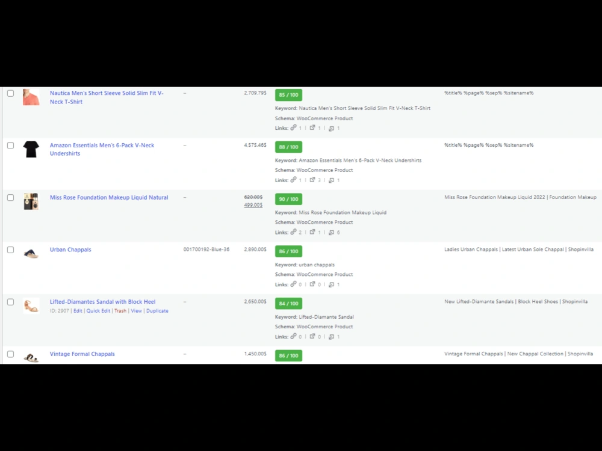Click internal links icon in Miss Rose row
Screen dimensions: 602x451
pos(293,232)
